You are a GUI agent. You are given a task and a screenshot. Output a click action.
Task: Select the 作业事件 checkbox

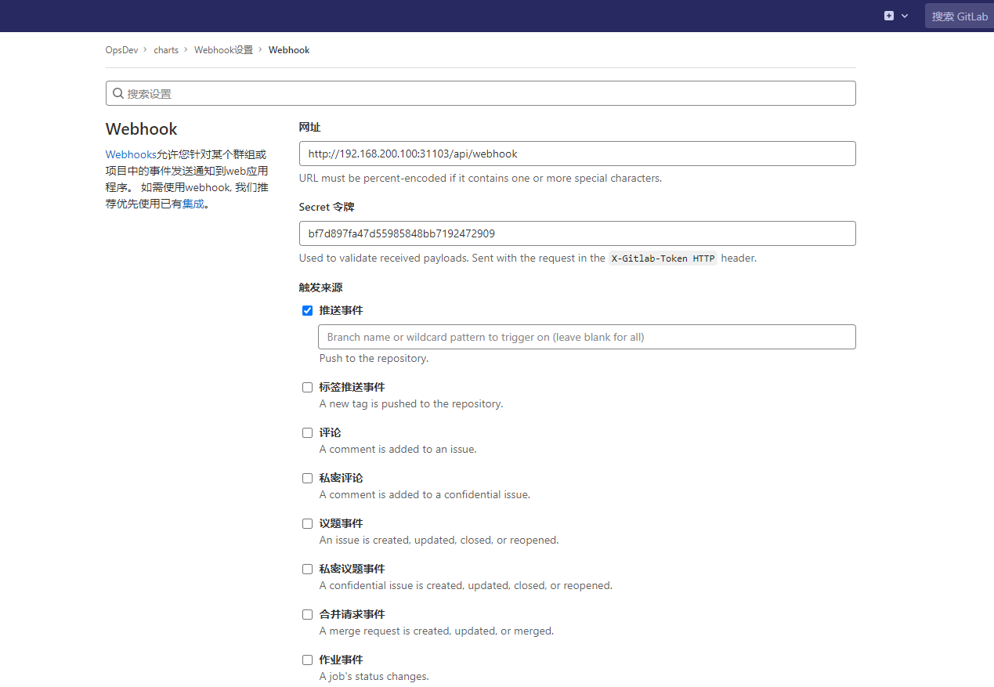pyautogui.click(x=307, y=660)
